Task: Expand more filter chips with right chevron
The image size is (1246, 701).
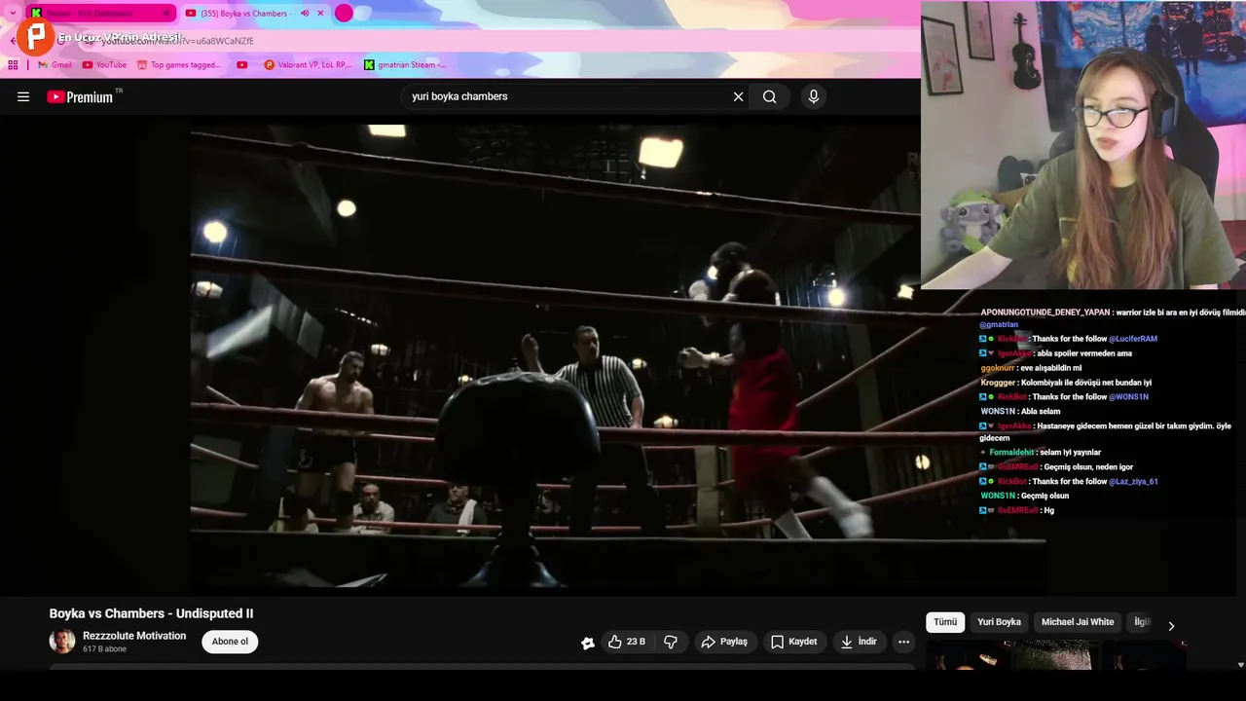Action: tap(1171, 625)
